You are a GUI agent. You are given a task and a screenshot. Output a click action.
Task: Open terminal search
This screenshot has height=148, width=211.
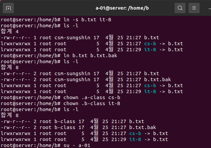[180, 8]
